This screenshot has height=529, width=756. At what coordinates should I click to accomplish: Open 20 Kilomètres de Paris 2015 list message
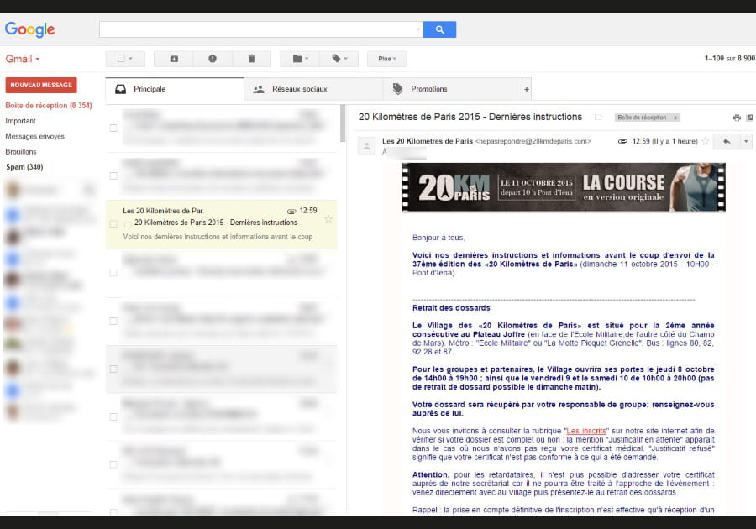click(221, 224)
